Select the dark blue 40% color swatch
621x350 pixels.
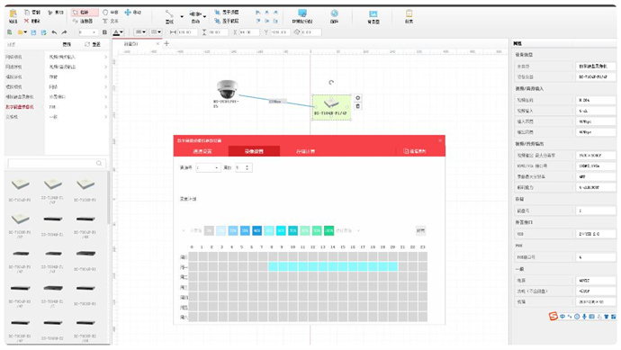[x=256, y=230]
